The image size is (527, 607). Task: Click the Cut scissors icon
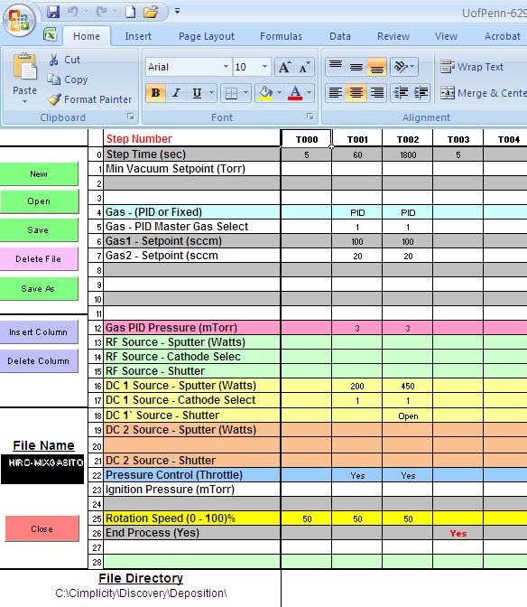point(54,60)
